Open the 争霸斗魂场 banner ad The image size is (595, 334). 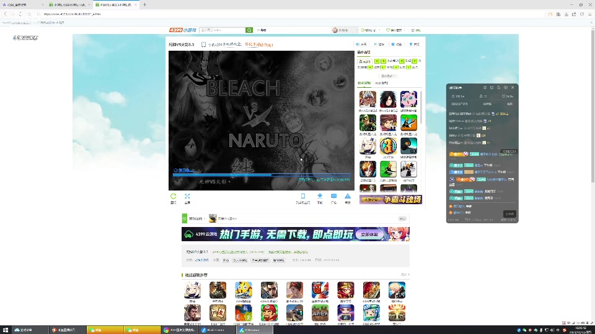390,200
